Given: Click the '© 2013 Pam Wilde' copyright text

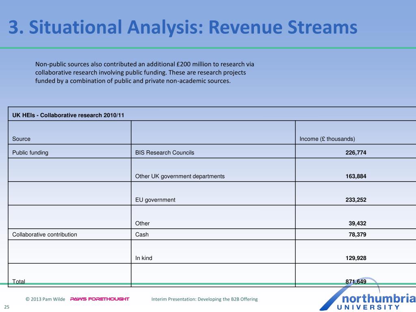Looking at the screenshot, I should pyautogui.click(x=45, y=299).
